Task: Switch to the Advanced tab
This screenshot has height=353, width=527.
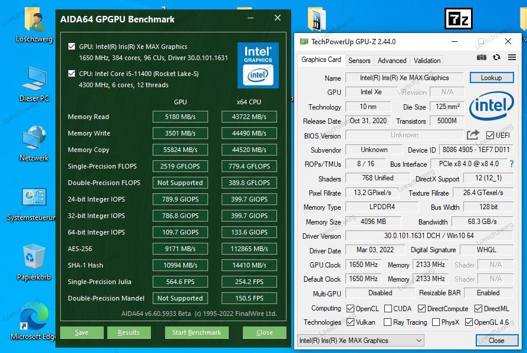Action: (392, 61)
